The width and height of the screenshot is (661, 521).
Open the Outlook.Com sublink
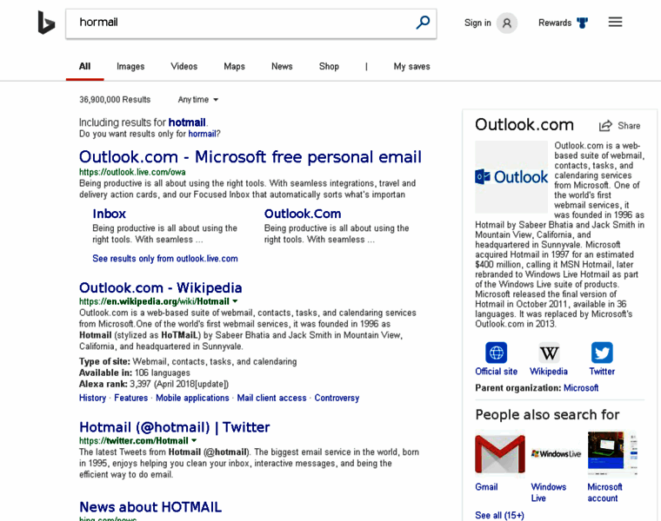(303, 214)
